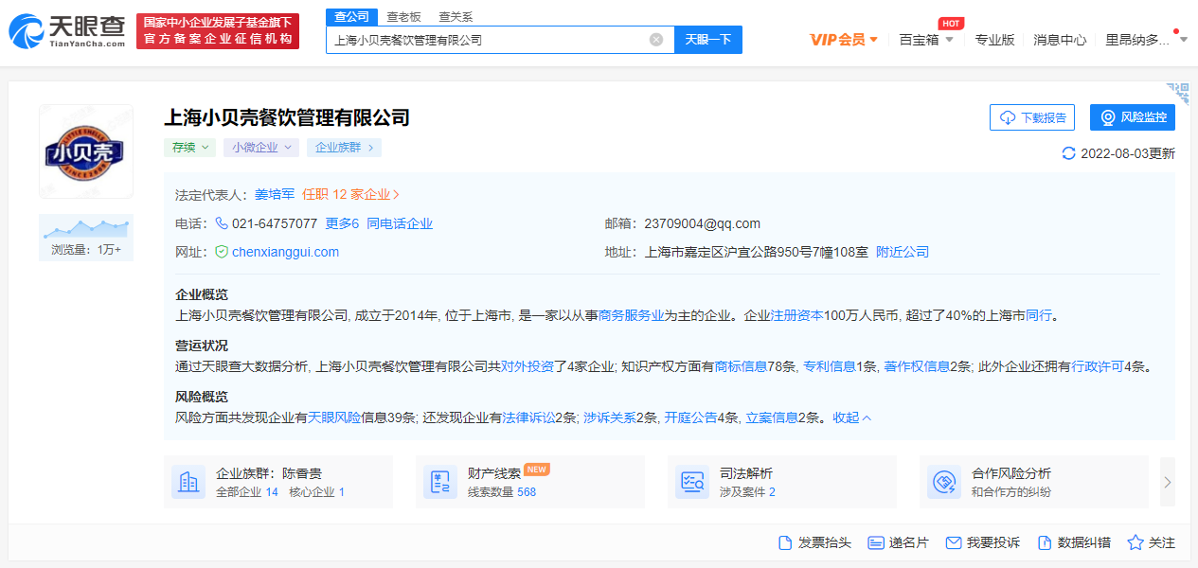
Task: Collapse the overview with 收起
Action: click(852, 417)
